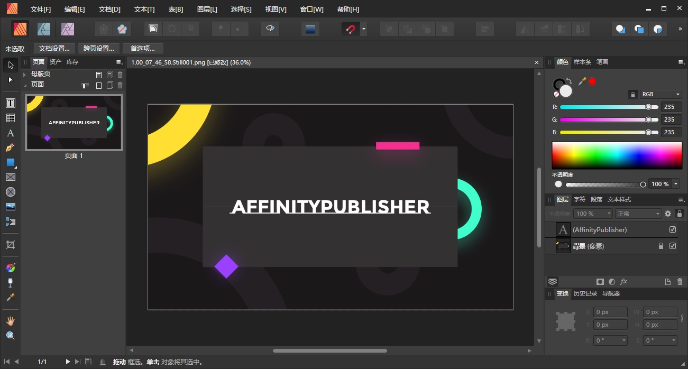688x369 pixels.
Task: Expand toolbar overflow chevron
Action: (680, 29)
